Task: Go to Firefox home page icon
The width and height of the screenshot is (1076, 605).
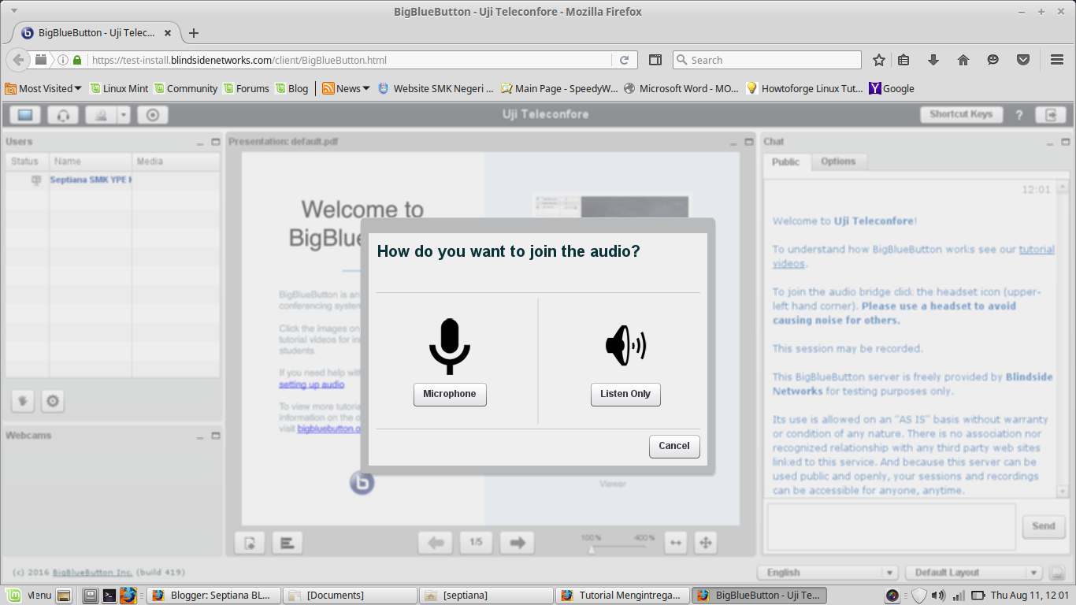Action: click(x=963, y=60)
